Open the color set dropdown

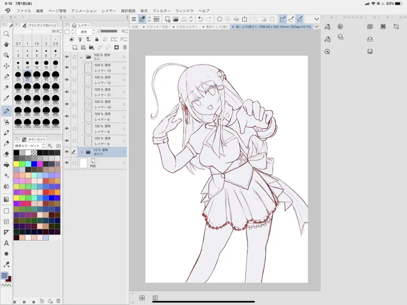[x=29, y=146]
